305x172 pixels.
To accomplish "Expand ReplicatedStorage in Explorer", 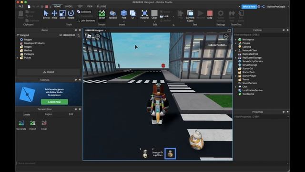I will pos(236,58).
